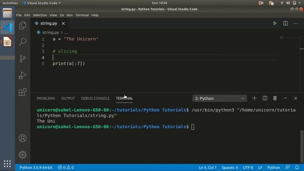Click the clipboard tray icon in top bar
This screenshot has height=171, width=304.
pyautogui.click(x=271, y=3)
